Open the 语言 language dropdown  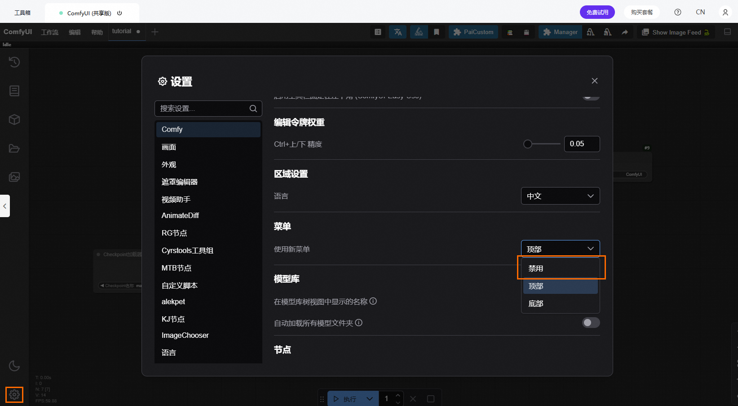coord(560,196)
